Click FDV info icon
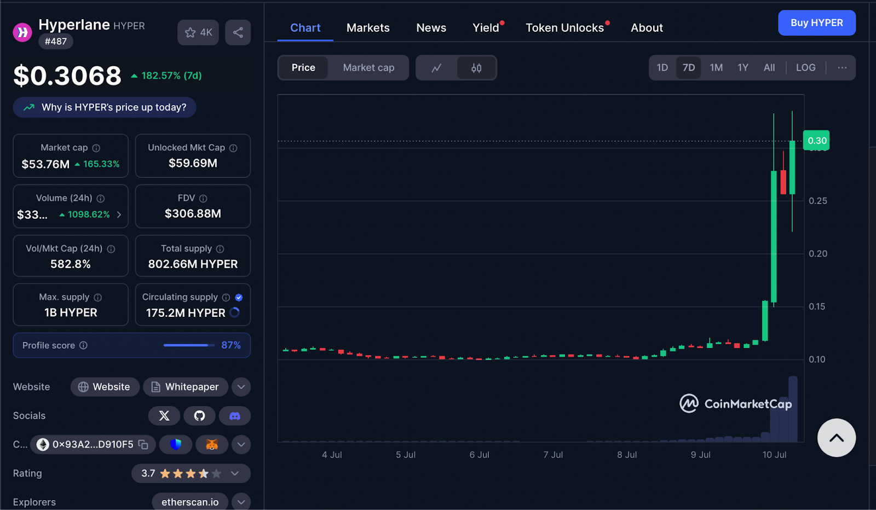 click(203, 198)
